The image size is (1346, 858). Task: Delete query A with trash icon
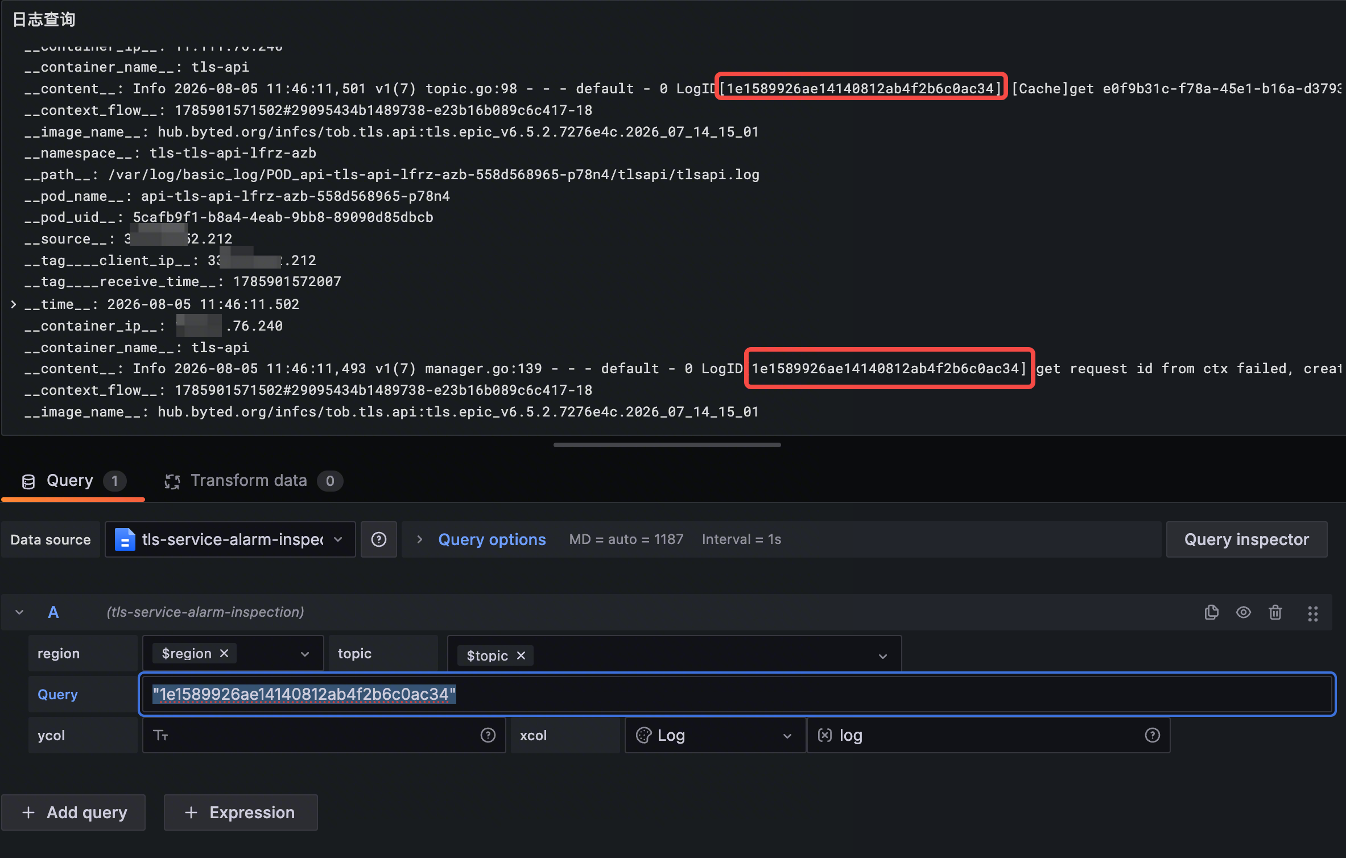(x=1275, y=612)
